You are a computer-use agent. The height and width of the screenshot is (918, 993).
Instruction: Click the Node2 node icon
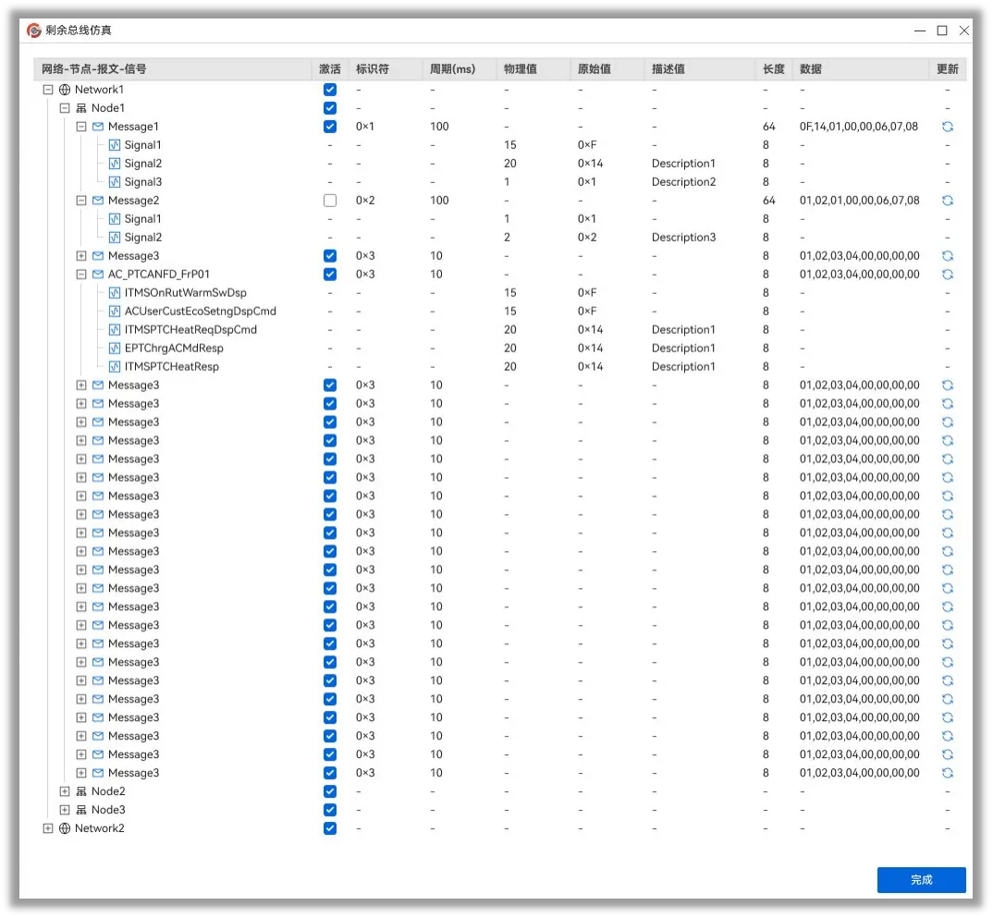(81, 792)
